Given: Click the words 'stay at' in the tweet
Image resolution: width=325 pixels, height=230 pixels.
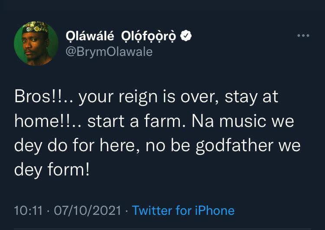Looking at the screenshot, I should click(251, 97).
